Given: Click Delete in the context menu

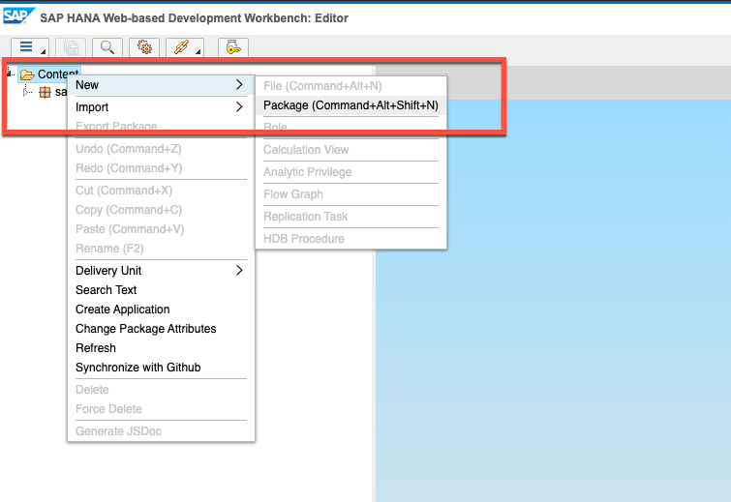Looking at the screenshot, I should pos(161,389).
